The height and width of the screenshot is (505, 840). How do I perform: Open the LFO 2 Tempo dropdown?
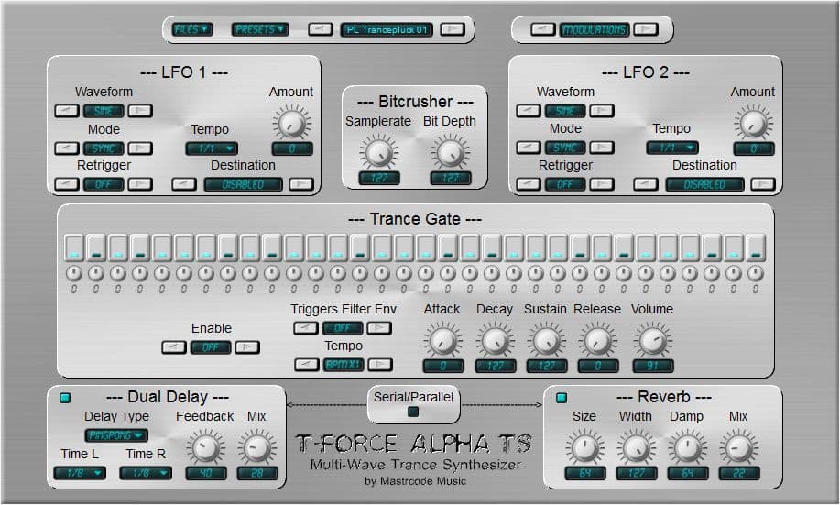coord(672,148)
